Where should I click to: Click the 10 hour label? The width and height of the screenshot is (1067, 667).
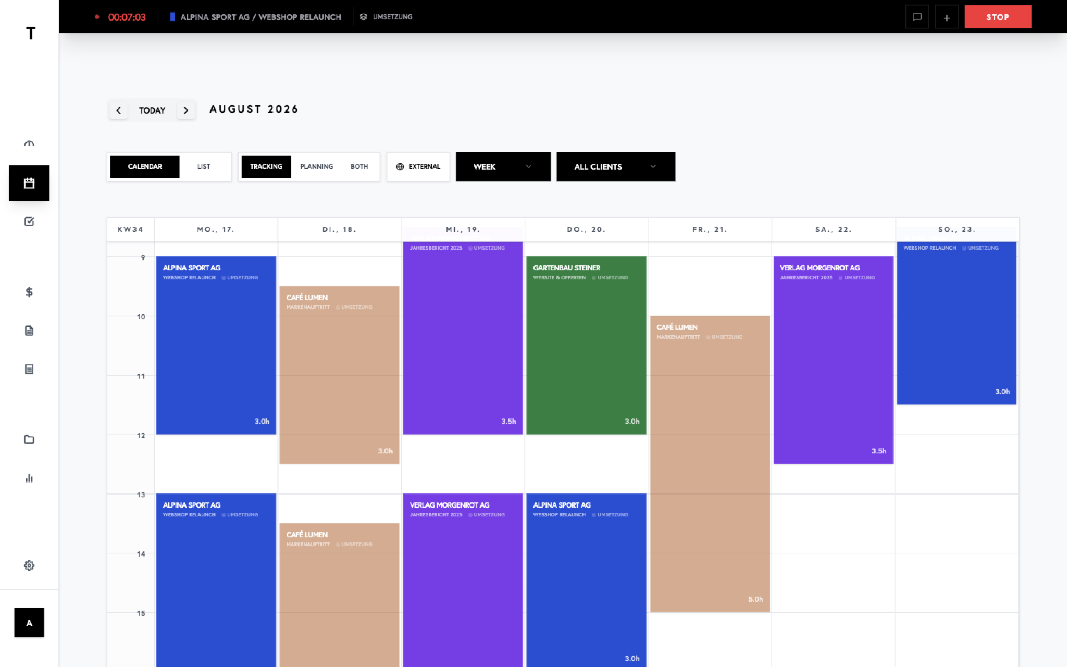pyautogui.click(x=141, y=317)
